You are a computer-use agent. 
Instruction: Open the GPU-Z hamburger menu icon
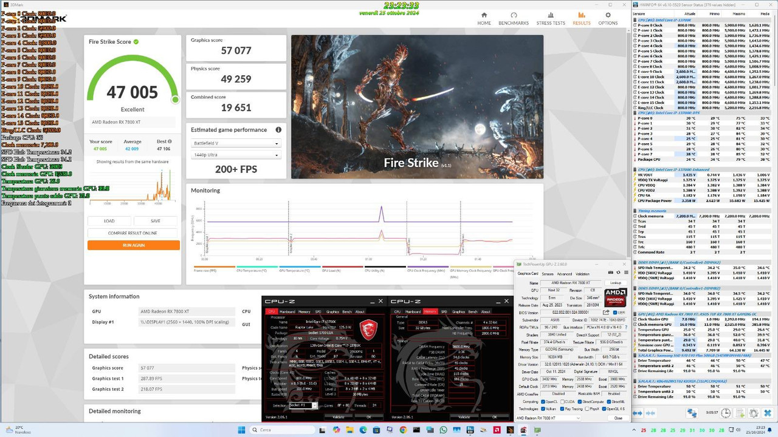626,273
